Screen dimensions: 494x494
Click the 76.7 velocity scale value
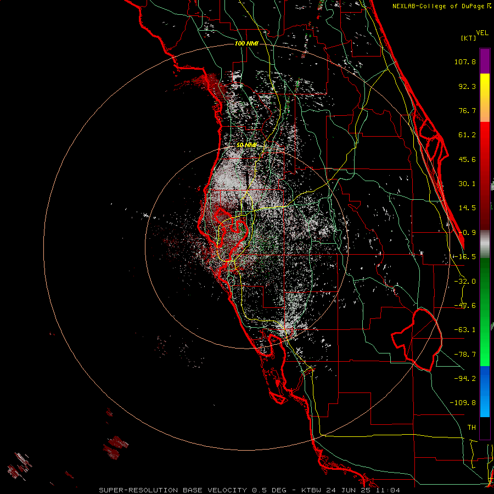pos(467,110)
